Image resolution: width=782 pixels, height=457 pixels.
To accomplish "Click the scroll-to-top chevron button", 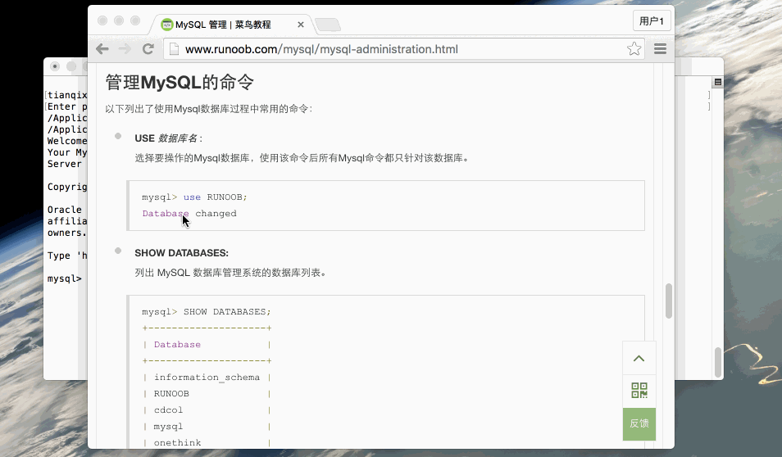I will point(639,358).
